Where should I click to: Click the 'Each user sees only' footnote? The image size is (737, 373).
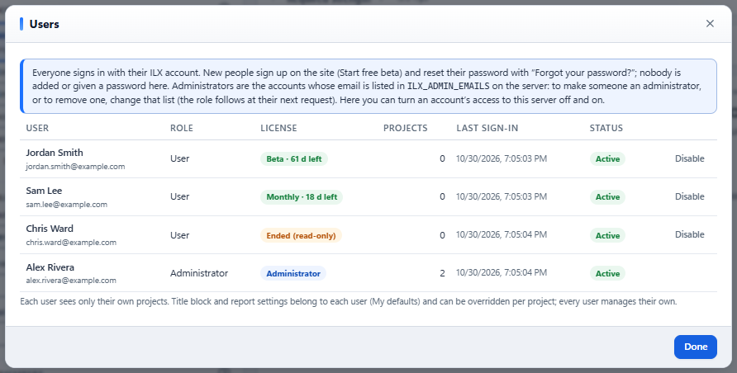[349, 301]
